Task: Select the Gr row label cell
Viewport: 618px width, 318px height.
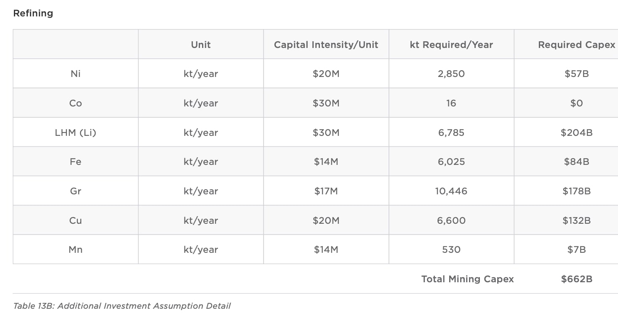Action: 75,191
